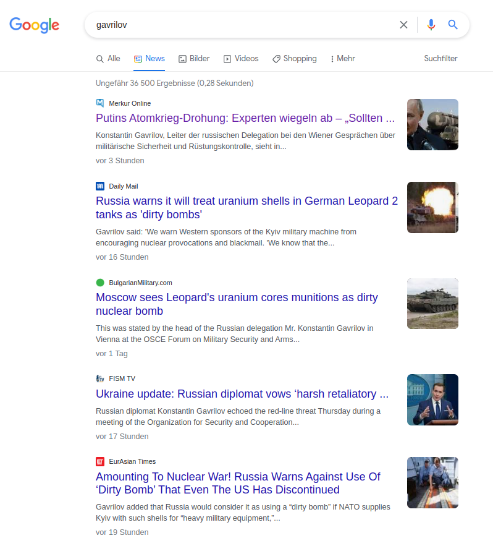
Task: Click the 'Ungefähr 36 500 Ergebnisse' result count
Action: point(174,83)
